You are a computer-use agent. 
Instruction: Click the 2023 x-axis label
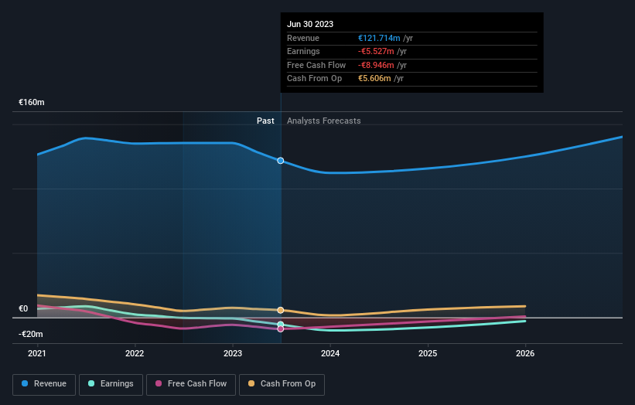(x=233, y=353)
